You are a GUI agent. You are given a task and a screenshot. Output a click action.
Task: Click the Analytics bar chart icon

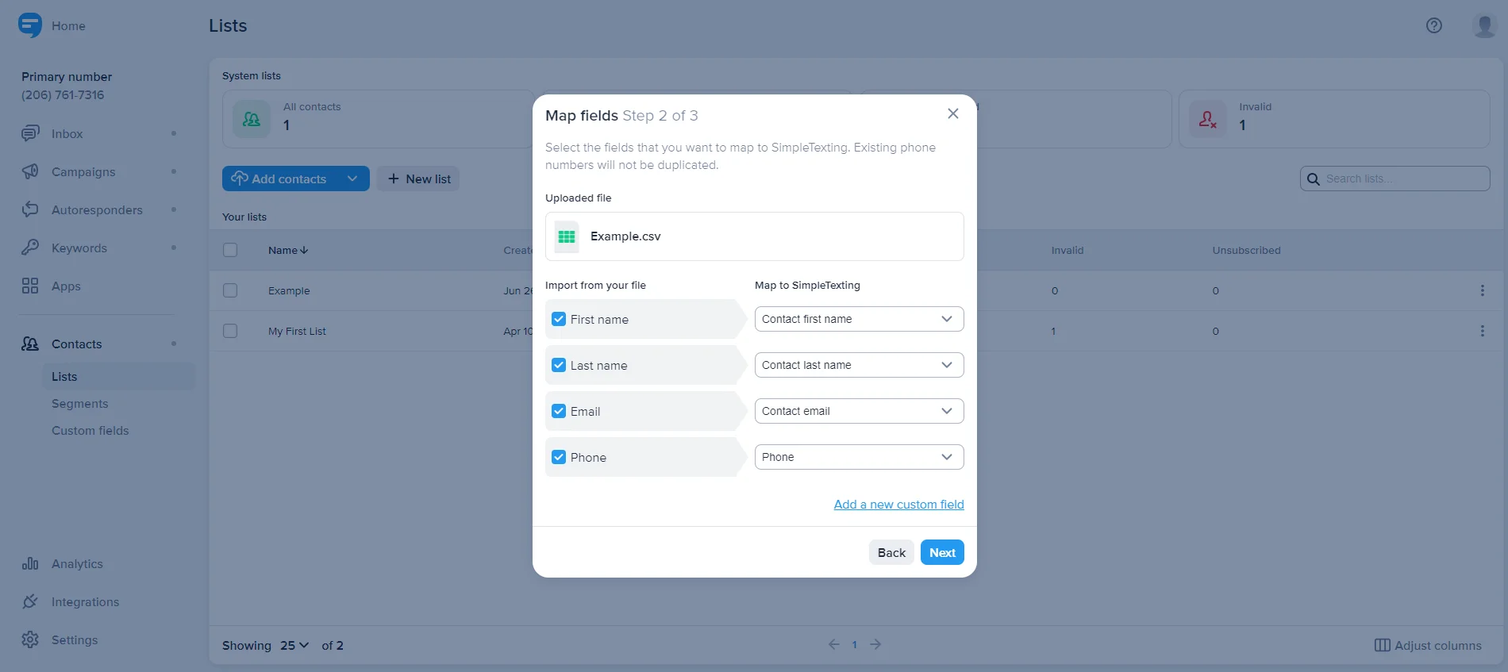click(x=30, y=563)
